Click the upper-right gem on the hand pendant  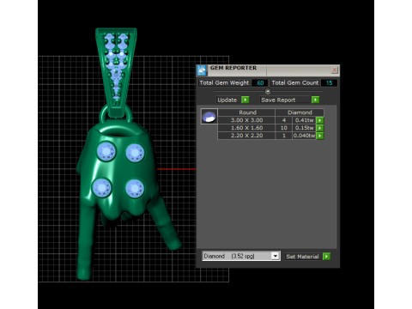135,153
